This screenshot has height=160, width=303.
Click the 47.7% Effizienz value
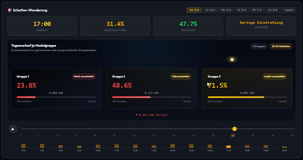pyautogui.click(x=188, y=24)
